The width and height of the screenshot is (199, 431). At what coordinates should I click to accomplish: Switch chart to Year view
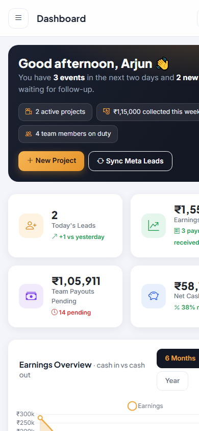[x=172, y=380]
